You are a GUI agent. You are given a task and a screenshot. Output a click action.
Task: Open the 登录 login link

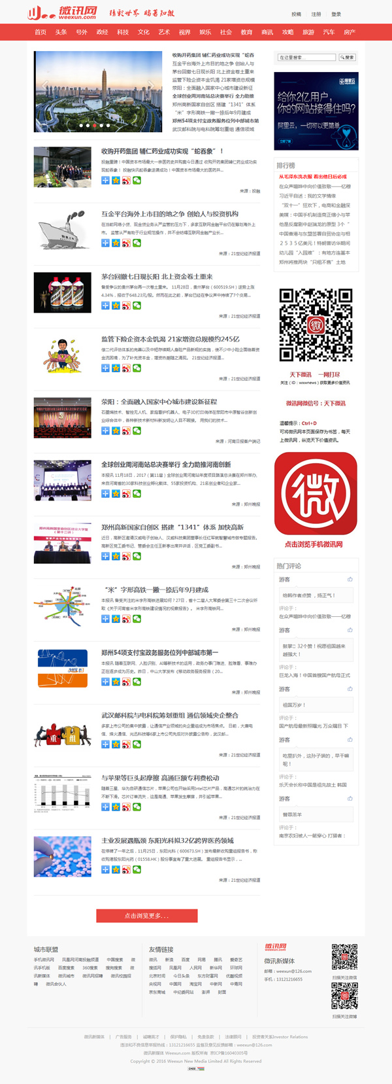pos(336,14)
